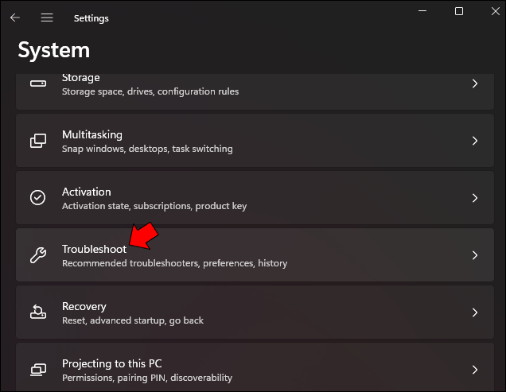
Task: Maximize the Settings window
Action: point(459,11)
